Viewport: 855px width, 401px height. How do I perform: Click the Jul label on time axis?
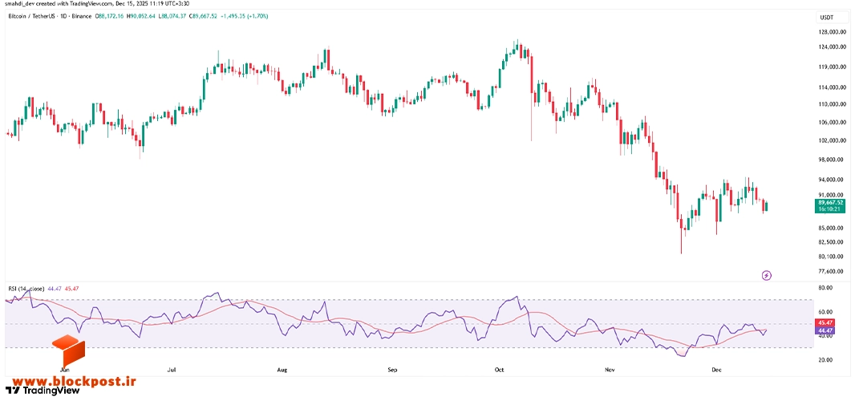(x=171, y=370)
